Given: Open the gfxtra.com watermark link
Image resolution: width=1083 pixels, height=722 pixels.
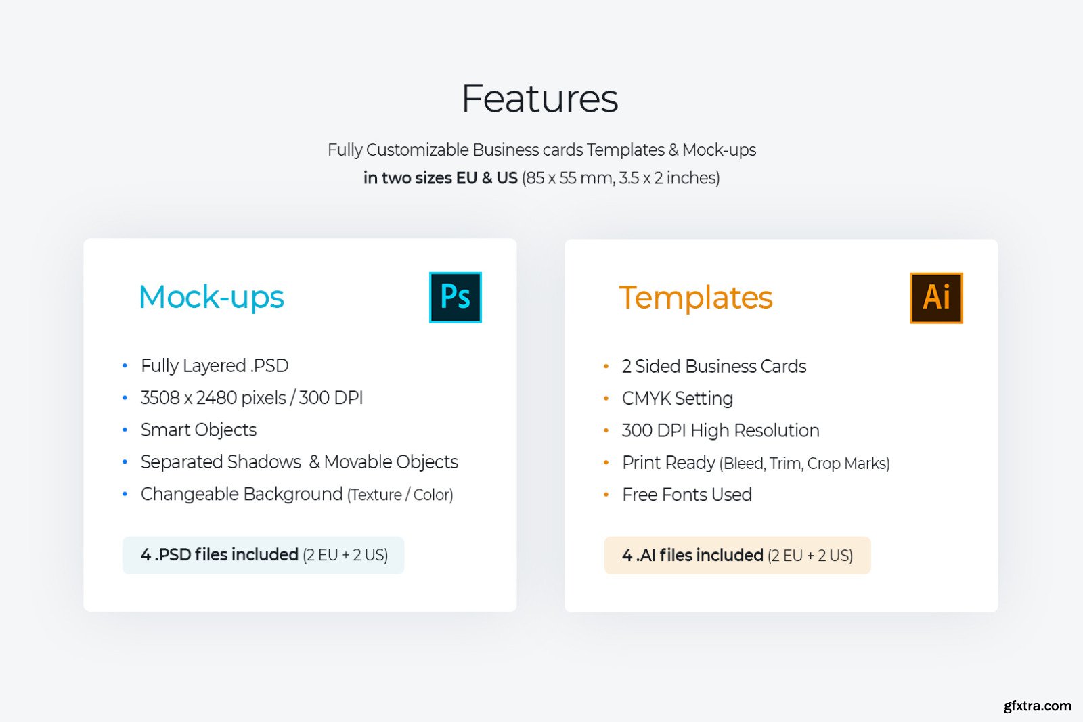Looking at the screenshot, I should 1037,706.
